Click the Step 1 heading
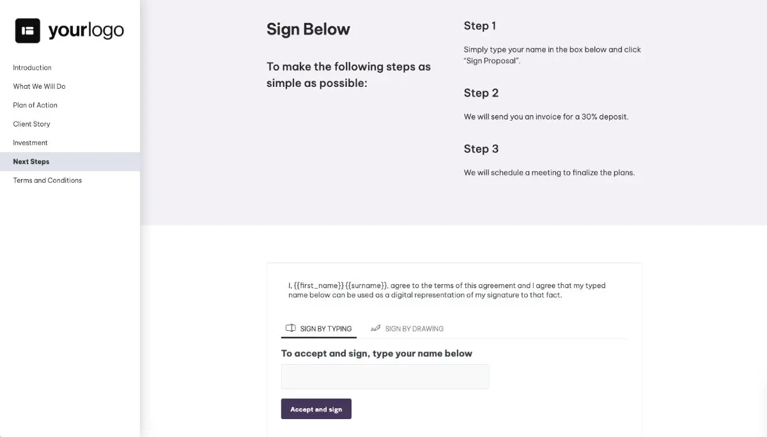 pyautogui.click(x=479, y=26)
